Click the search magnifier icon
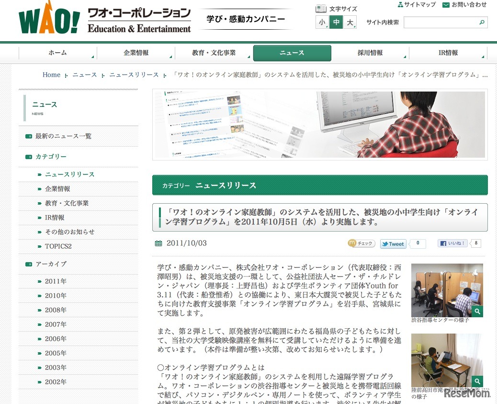 click(482, 22)
